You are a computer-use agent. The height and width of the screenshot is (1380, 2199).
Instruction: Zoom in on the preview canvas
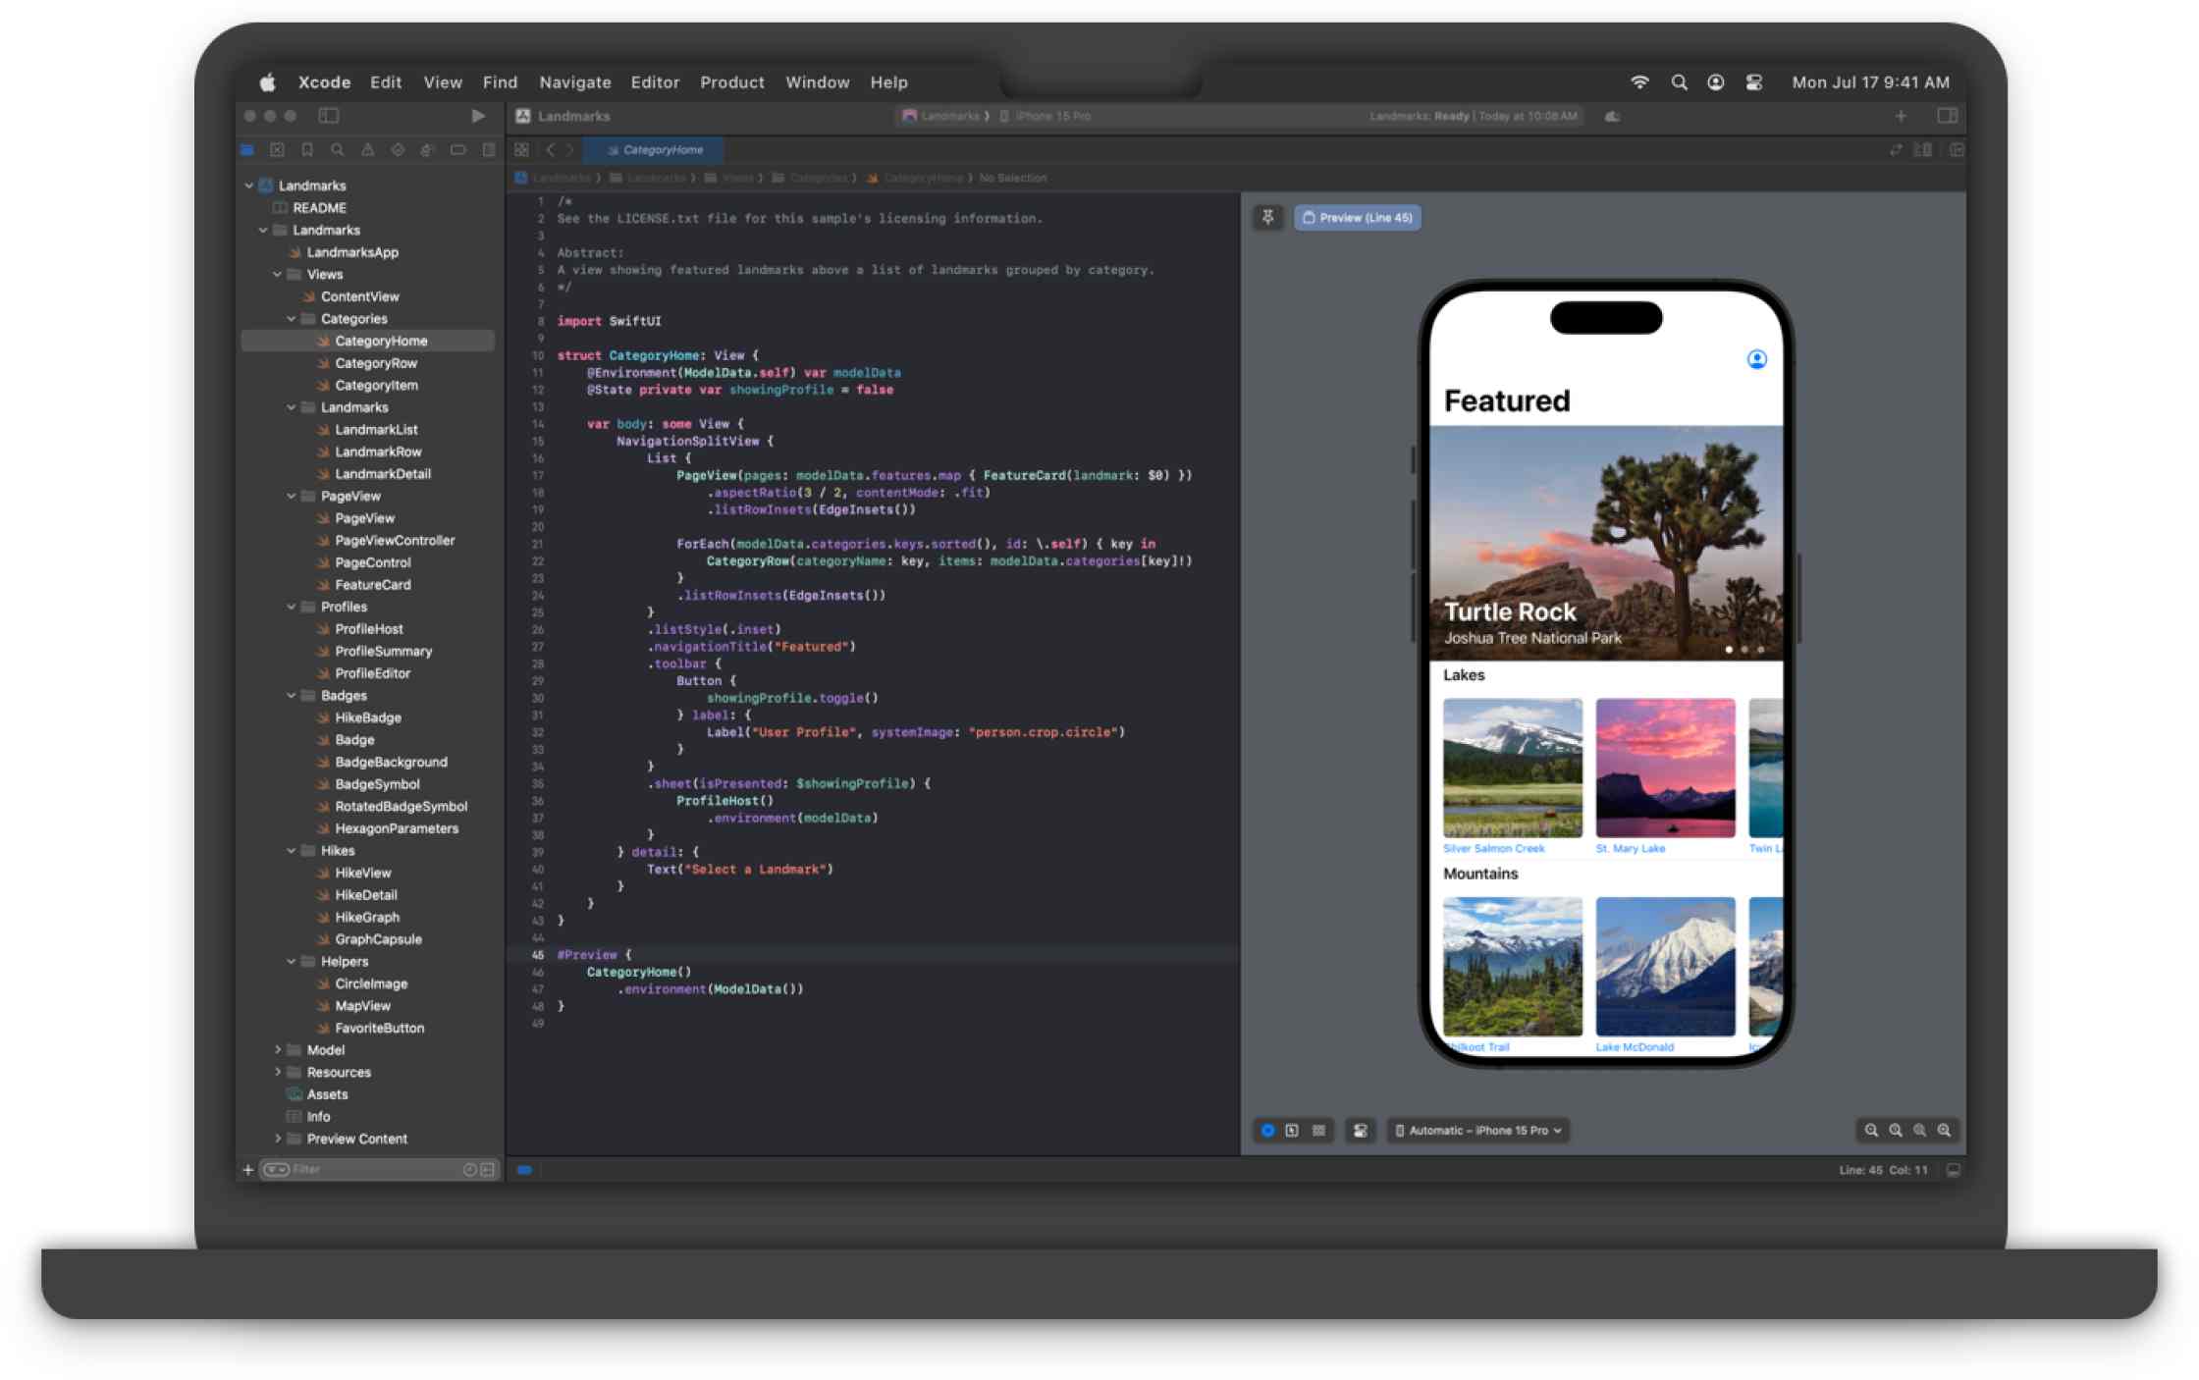(x=1944, y=1131)
